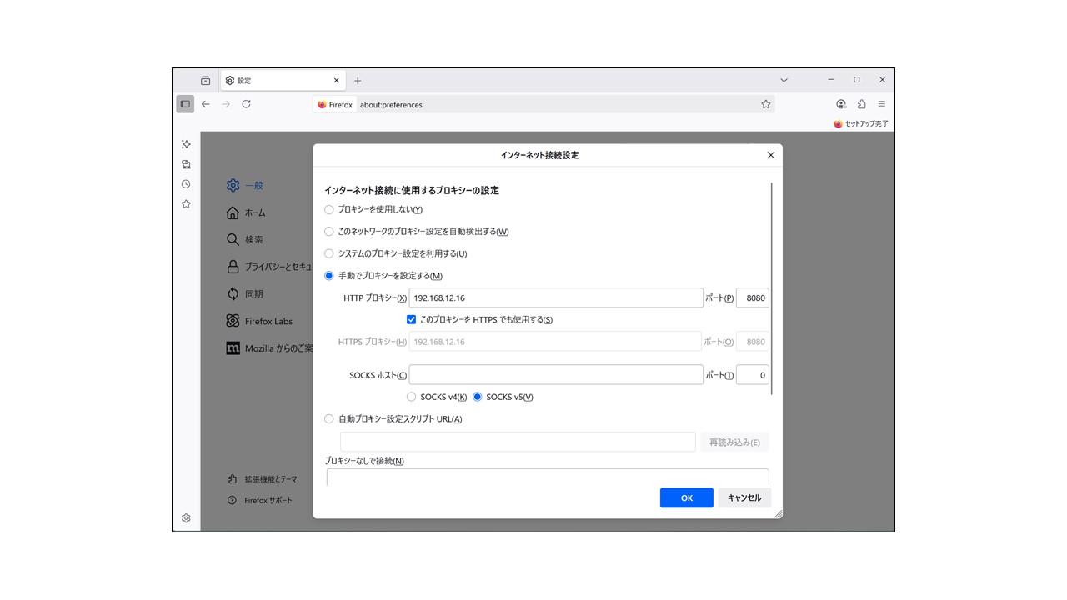Open the Firefox account icon
This screenshot has height=600, width=1067.
tap(841, 104)
